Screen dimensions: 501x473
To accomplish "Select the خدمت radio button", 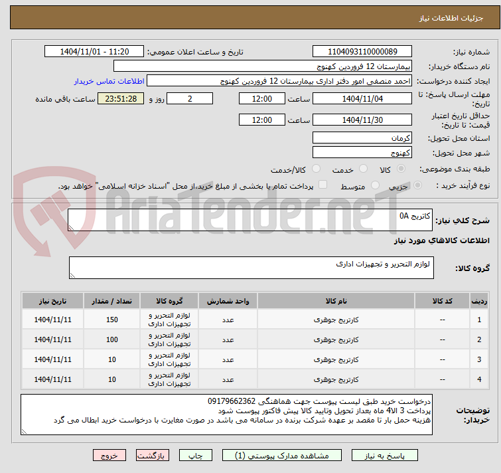I will pyautogui.click(x=363, y=169).
